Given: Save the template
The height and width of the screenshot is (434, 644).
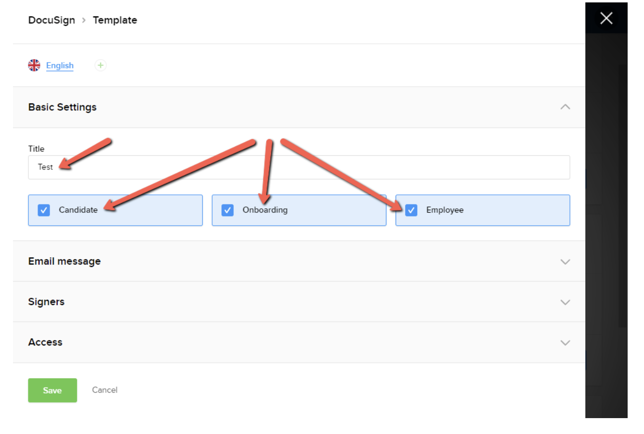Looking at the screenshot, I should (52, 390).
